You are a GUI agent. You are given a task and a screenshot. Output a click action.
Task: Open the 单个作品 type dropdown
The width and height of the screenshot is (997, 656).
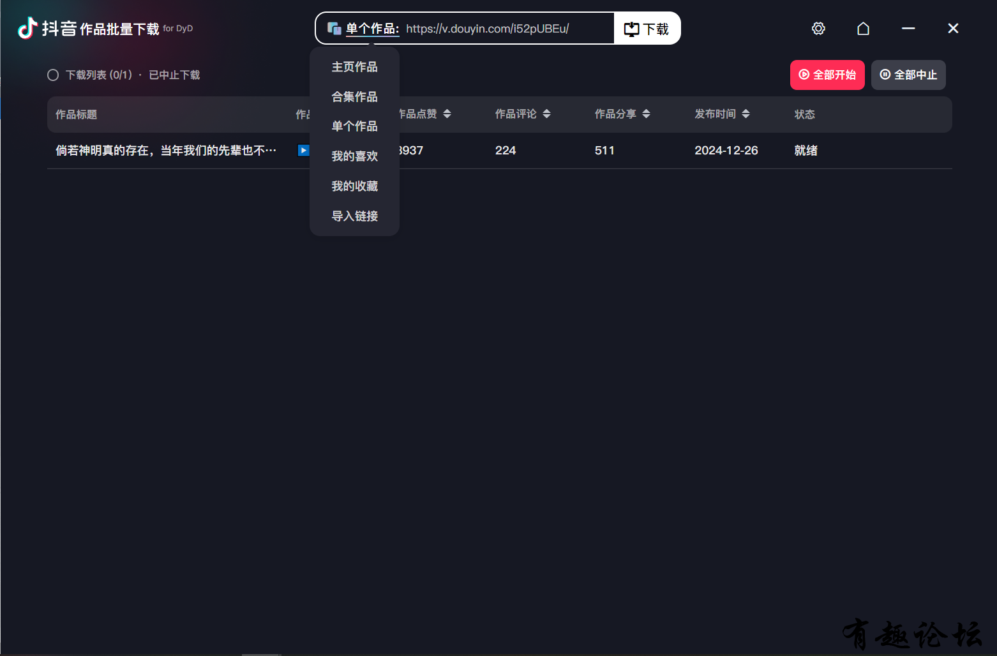[373, 29]
